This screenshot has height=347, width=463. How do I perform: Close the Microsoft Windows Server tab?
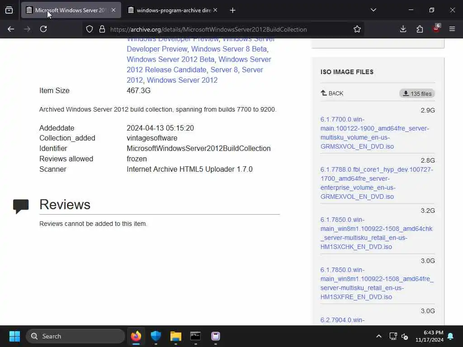[113, 10]
